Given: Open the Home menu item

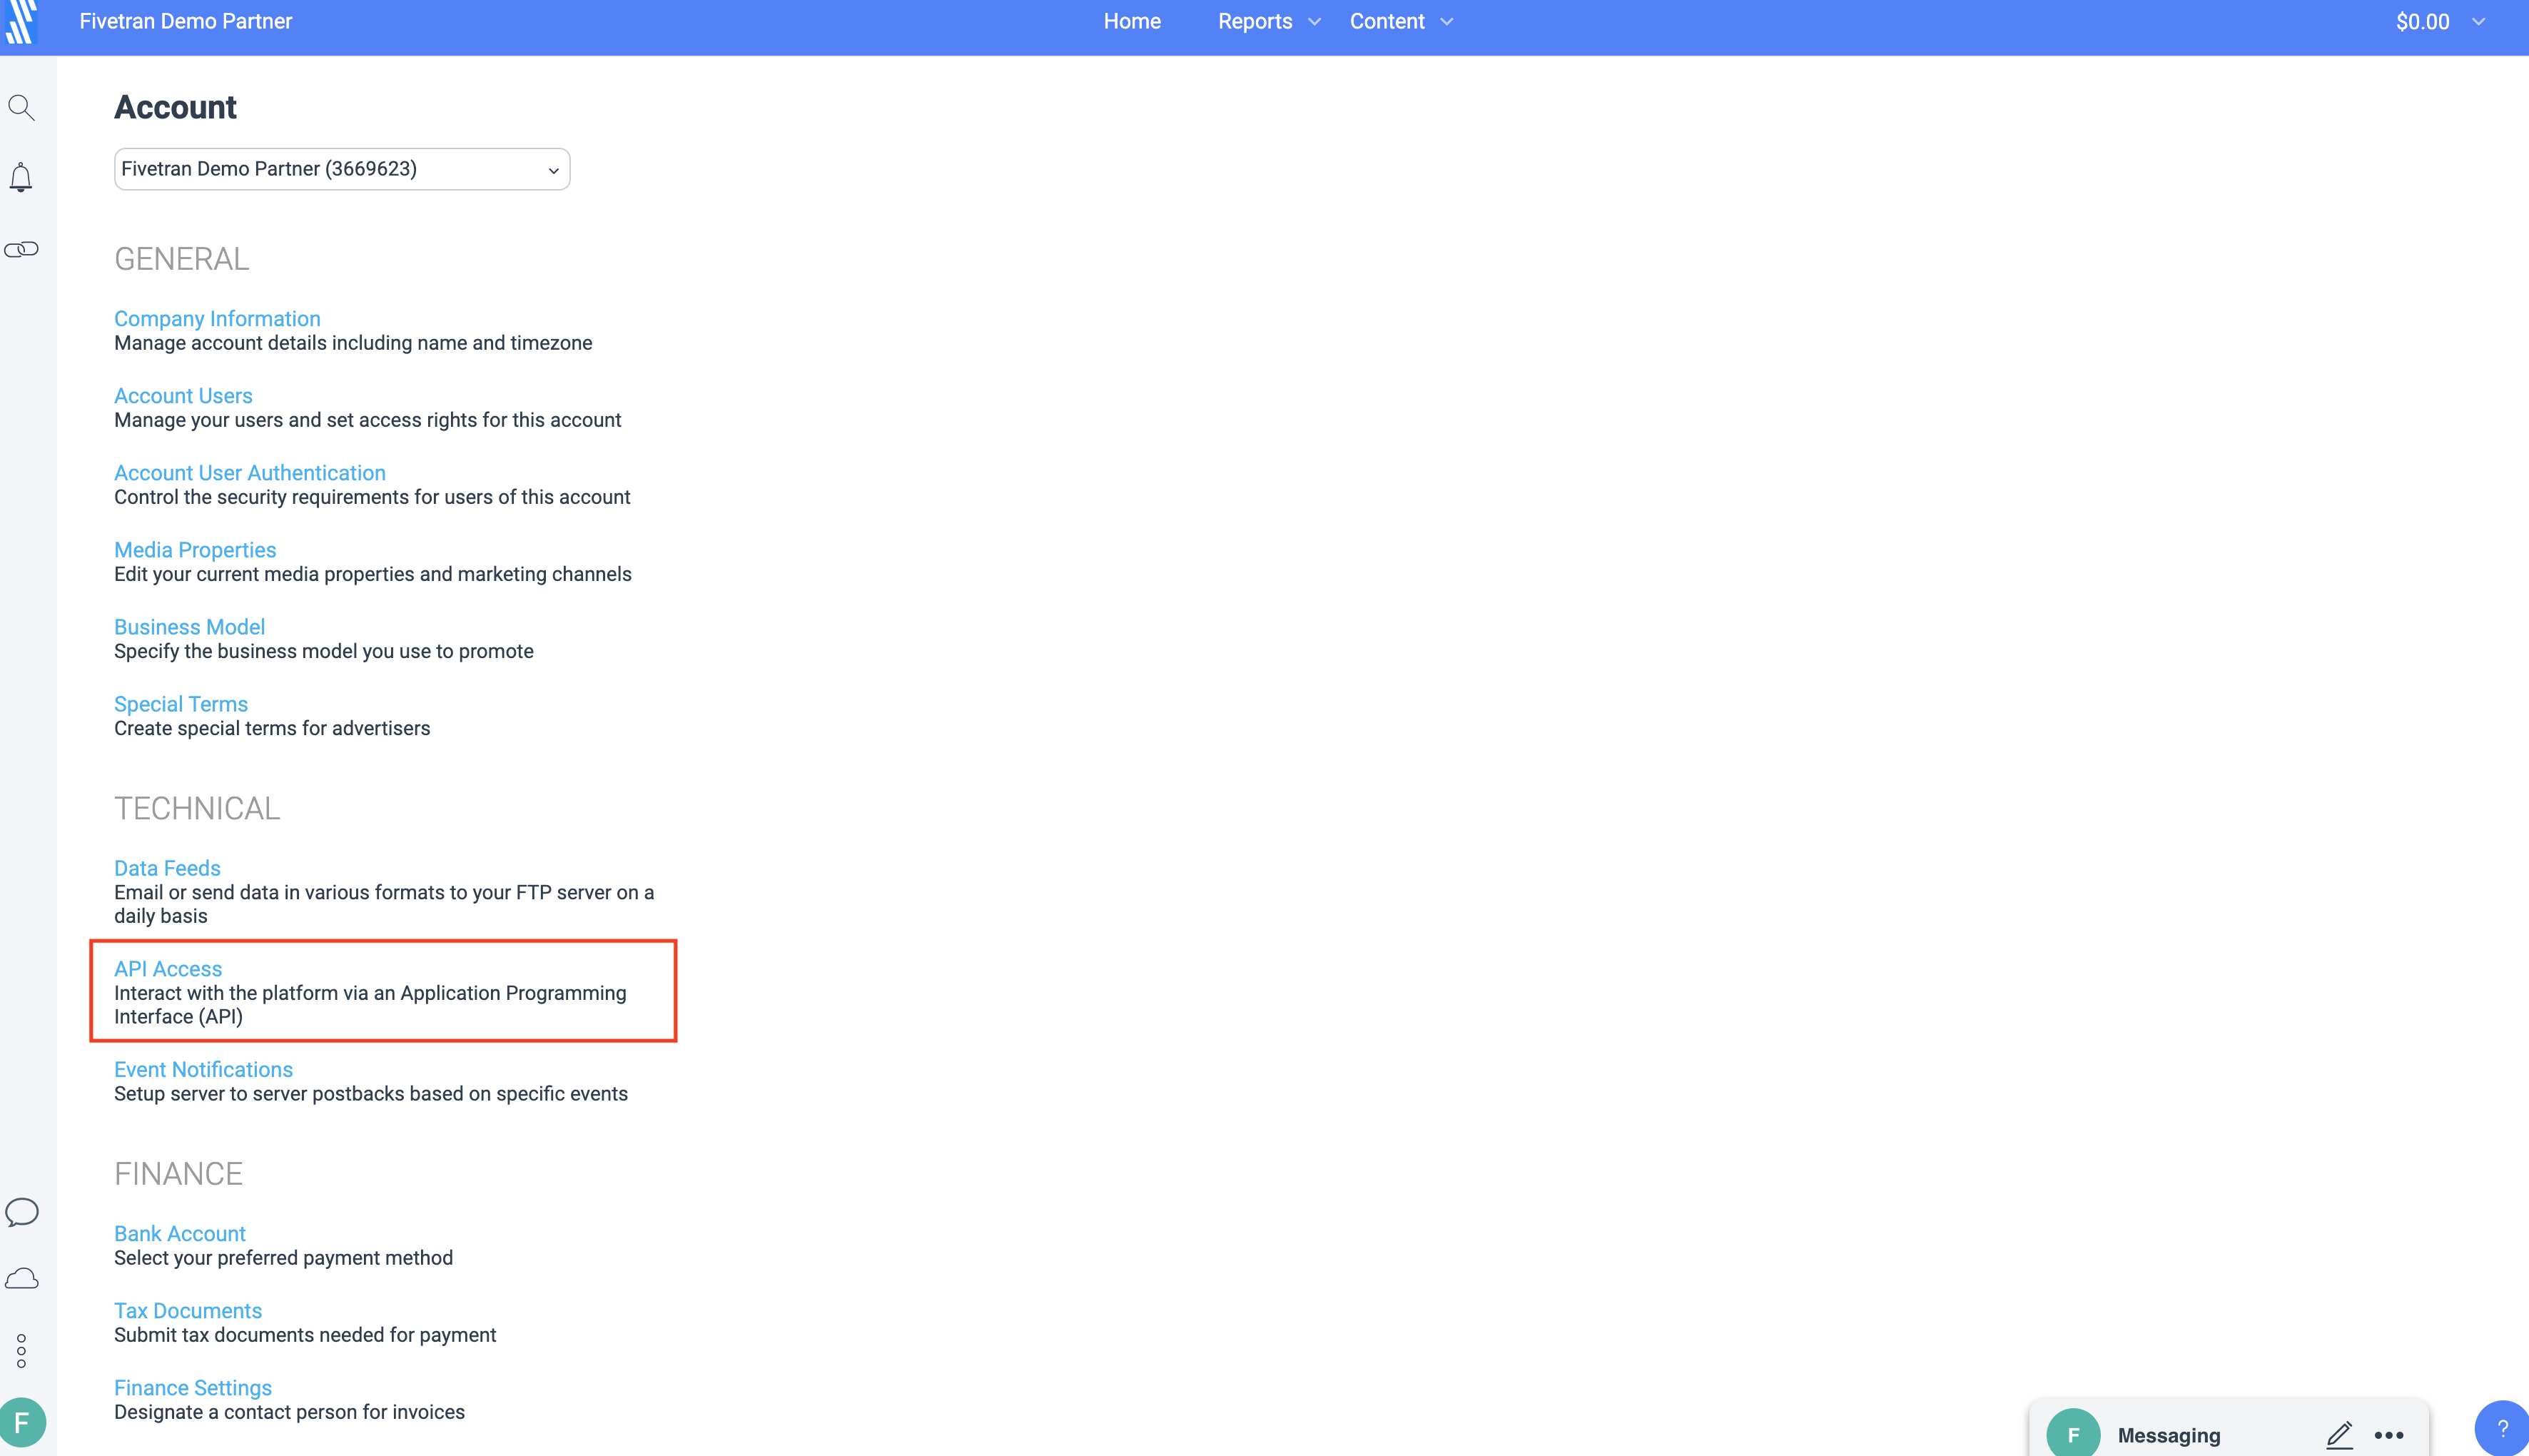Looking at the screenshot, I should 1132,21.
